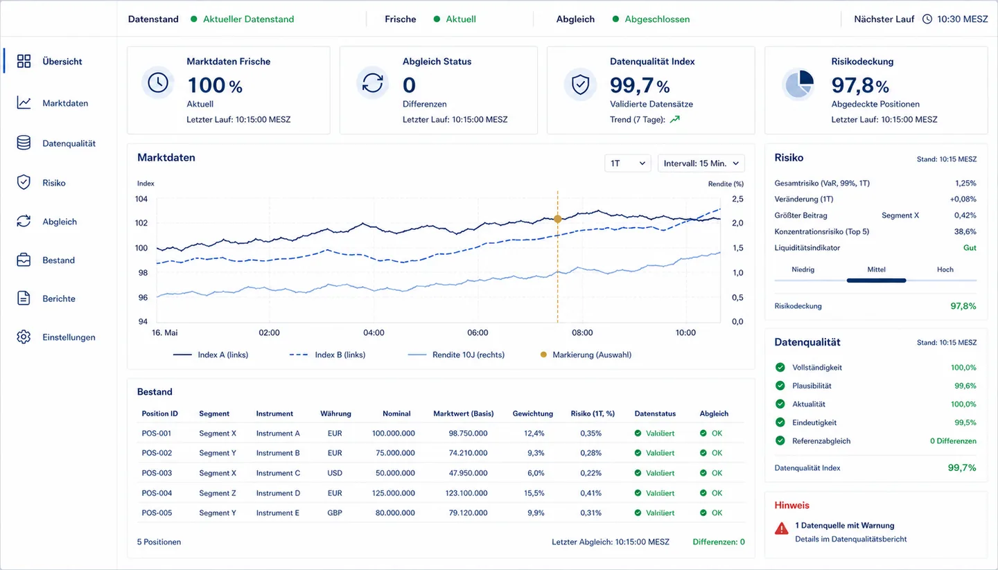Click the Marktdaten line chart sidebar icon
This screenshot has width=998, height=570.
(x=24, y=103)
